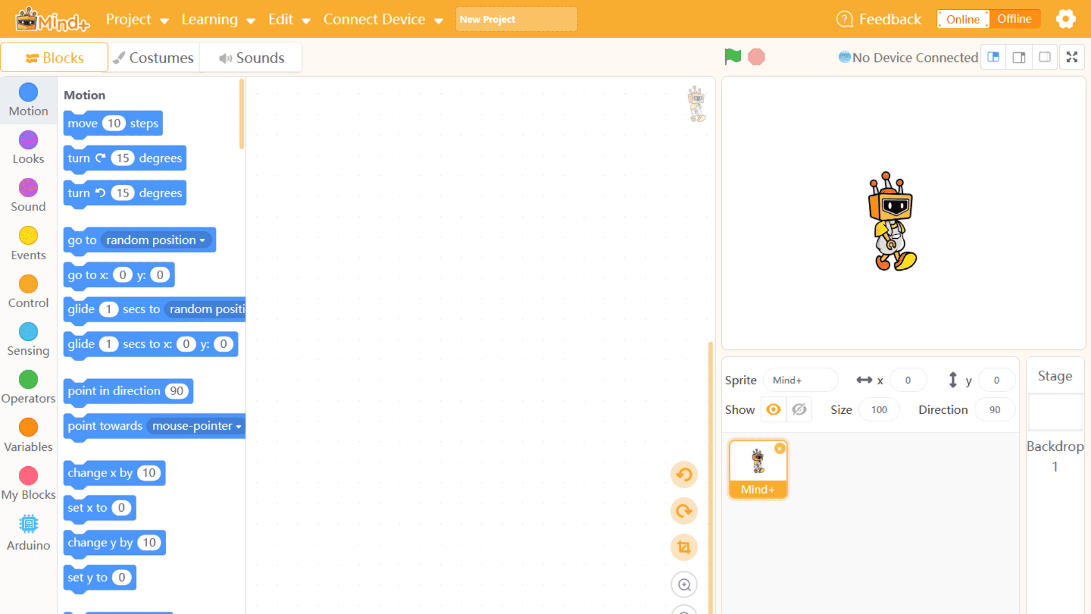Open the Control block category
The image size is (1091, 614).
coord(28,292)
